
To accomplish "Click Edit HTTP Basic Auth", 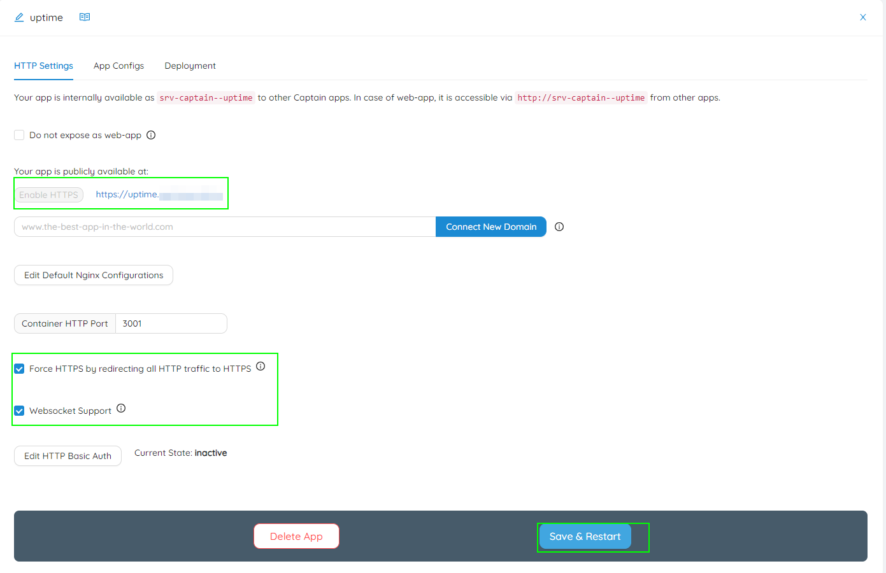I will (x=68, y=456).
